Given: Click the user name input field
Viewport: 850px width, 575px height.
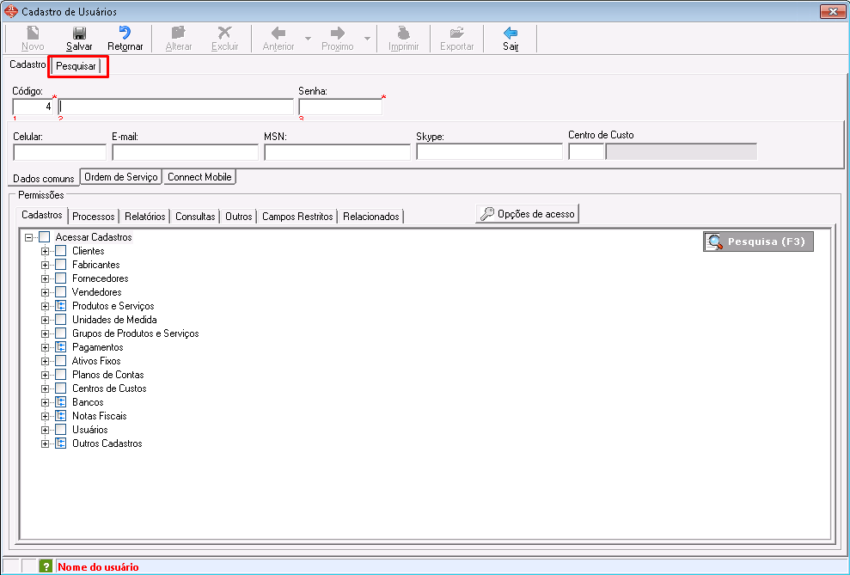Looking at the screenshot, I should point(176,107).
